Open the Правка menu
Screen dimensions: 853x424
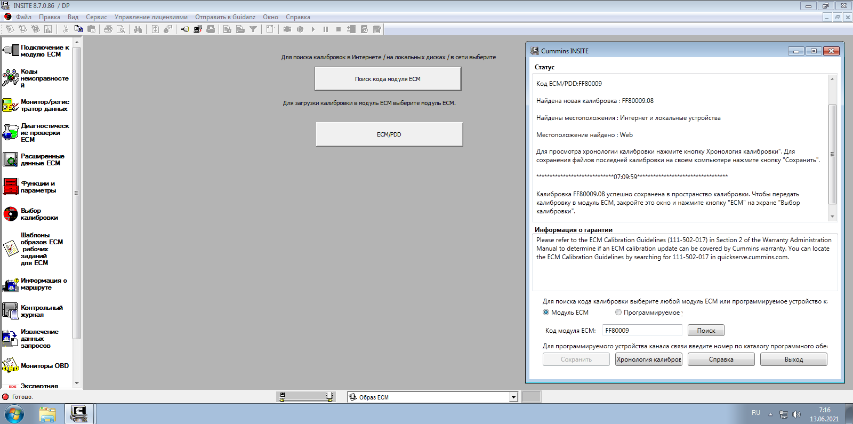pos(50,17)
